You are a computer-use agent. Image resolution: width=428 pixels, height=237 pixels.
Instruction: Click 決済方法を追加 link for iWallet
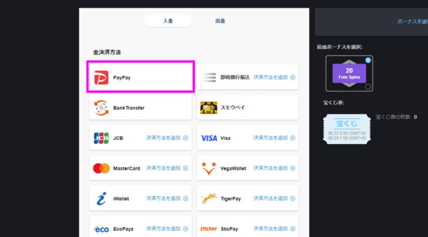click(163, 198)
